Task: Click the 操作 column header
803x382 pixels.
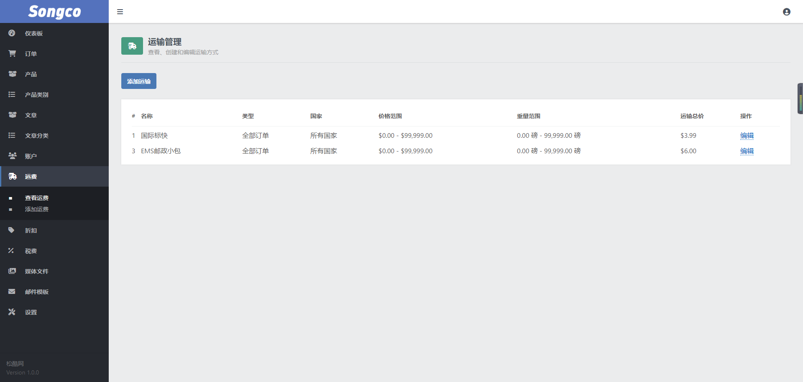Action: (746, 116)
